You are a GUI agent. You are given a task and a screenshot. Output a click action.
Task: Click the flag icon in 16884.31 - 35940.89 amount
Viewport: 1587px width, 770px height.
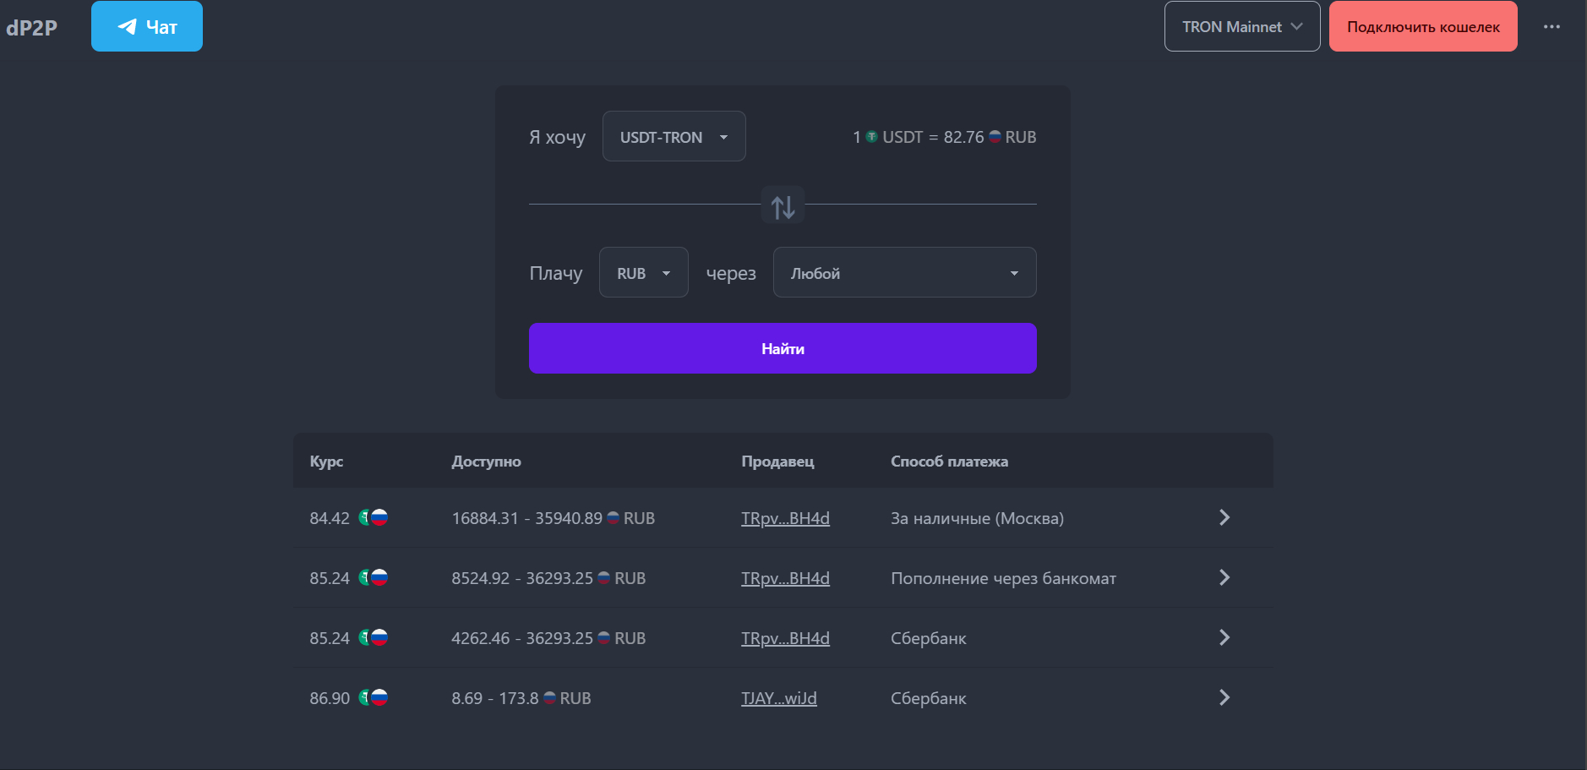(x=614, y=518)
